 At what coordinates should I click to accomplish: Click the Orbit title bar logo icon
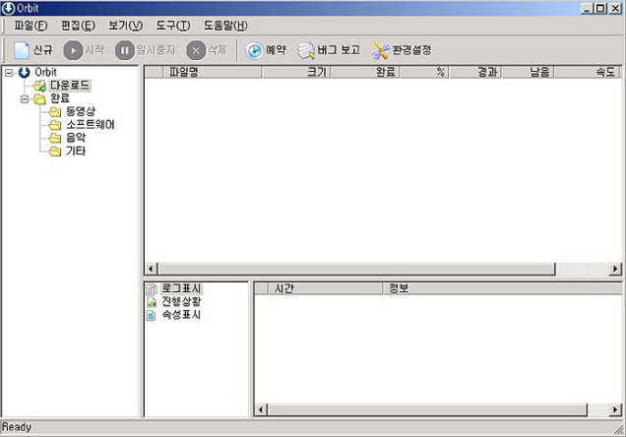tap(8, 8)
